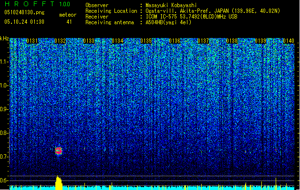Click the 0135 time marker
The image size is (300, 190).
click(146, 41)
